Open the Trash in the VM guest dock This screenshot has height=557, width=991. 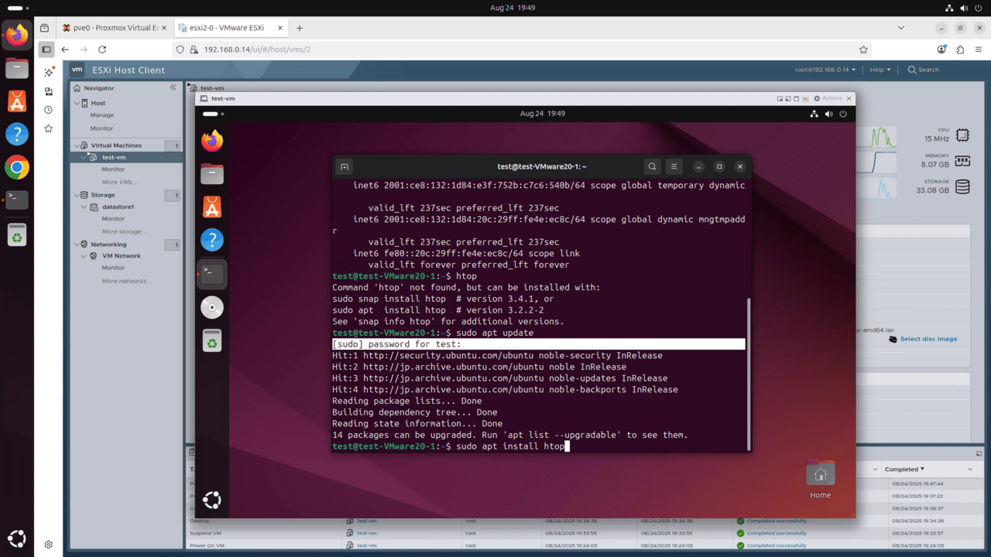click(212, 340)
